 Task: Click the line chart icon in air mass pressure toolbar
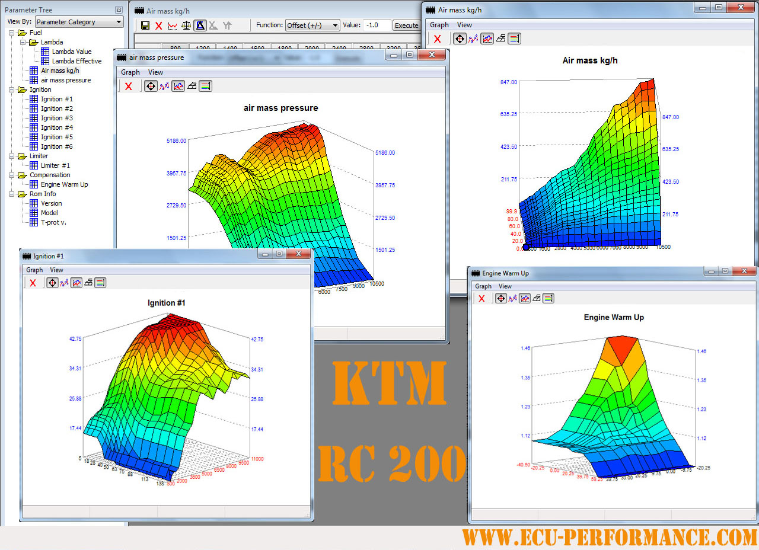164,86
